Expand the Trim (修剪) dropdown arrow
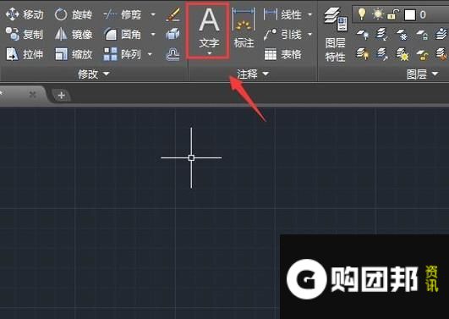This screenshot has height=319, width=449. coord(153,14)
